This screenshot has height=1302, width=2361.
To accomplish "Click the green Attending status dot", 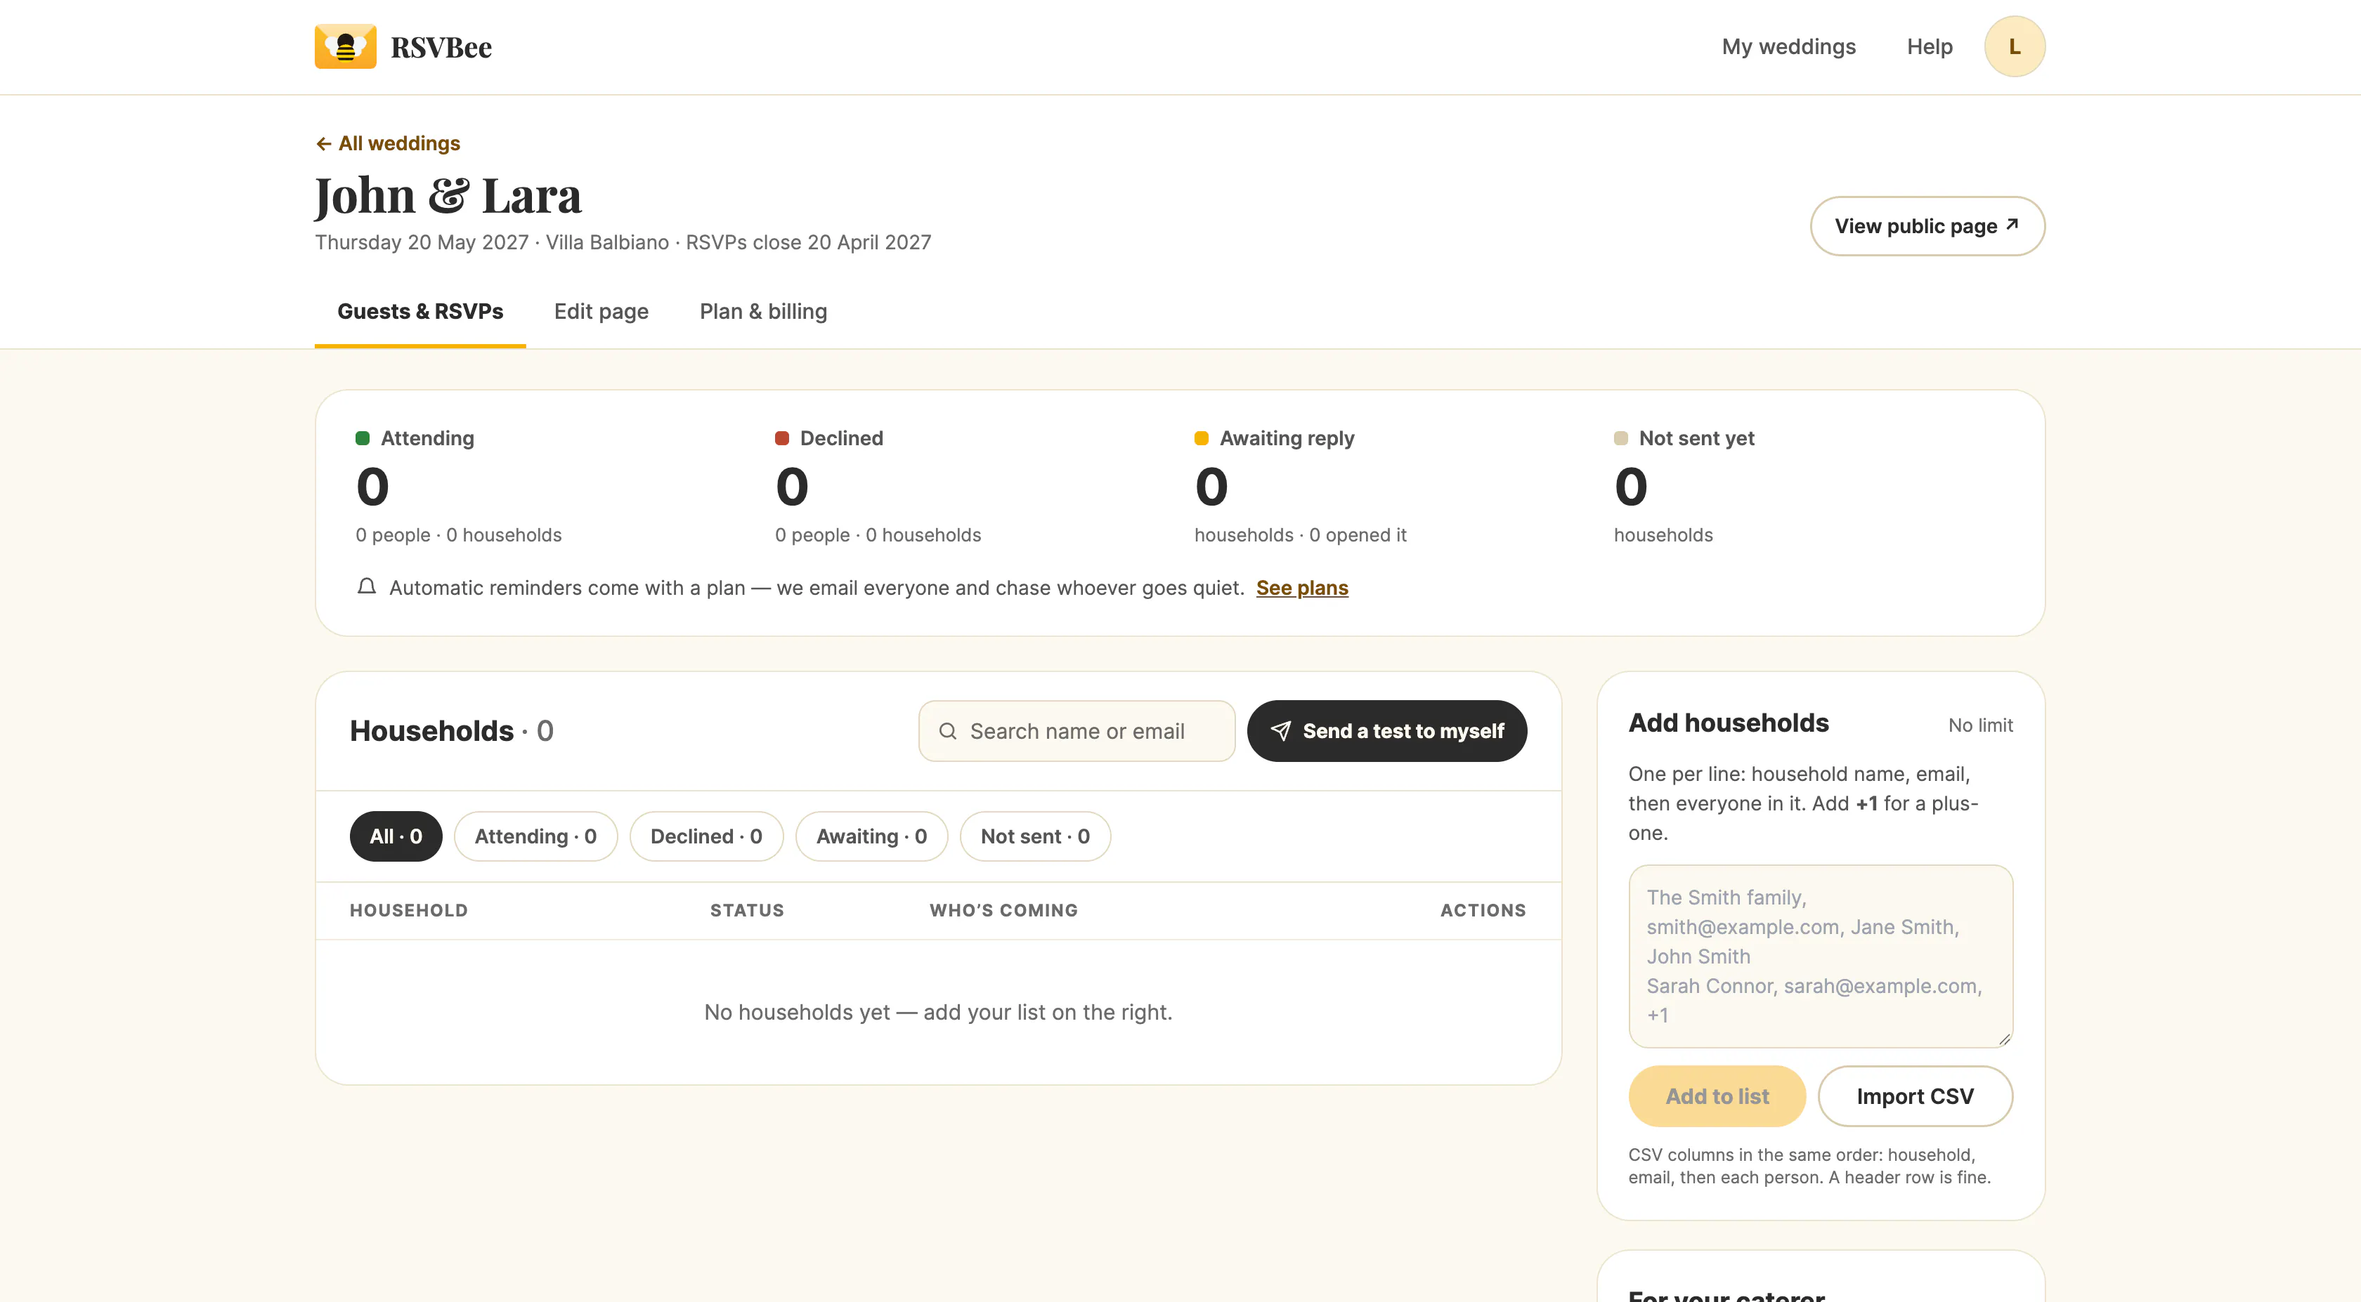I will tap(363, 438).
